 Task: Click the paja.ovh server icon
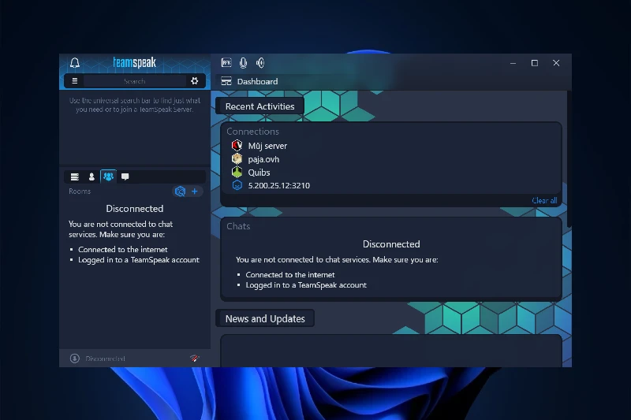(x=237, y=158)
